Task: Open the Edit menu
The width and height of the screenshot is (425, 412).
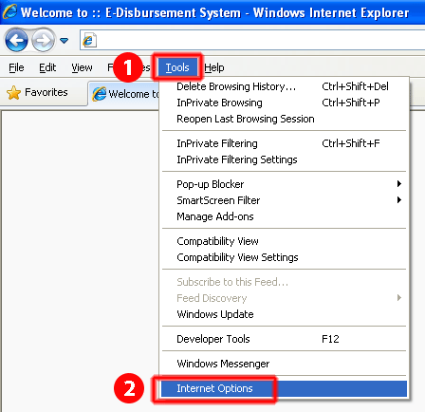Action: [x=47, y=67]
